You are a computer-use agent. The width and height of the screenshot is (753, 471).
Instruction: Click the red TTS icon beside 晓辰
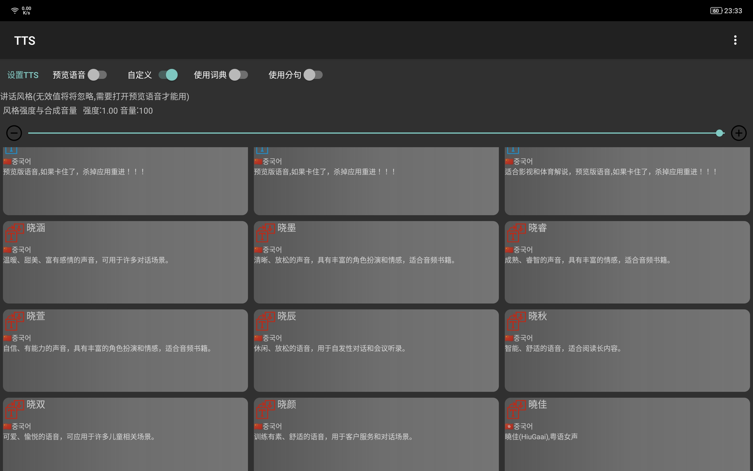[x=265, y=321]
